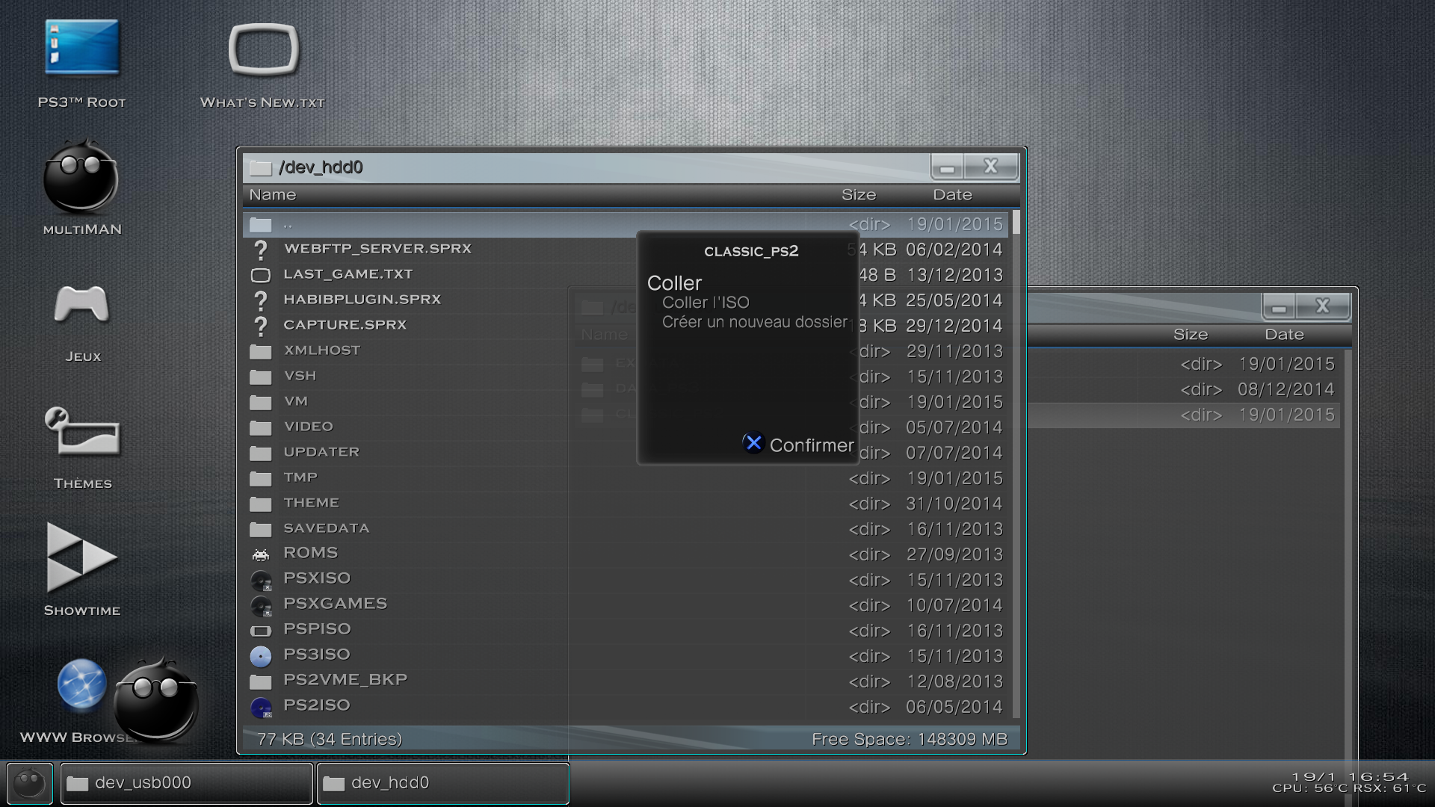Click the date 27/09/2013 of ROMS
This screenshot has width=1435, height=807.
click(954, 554)
